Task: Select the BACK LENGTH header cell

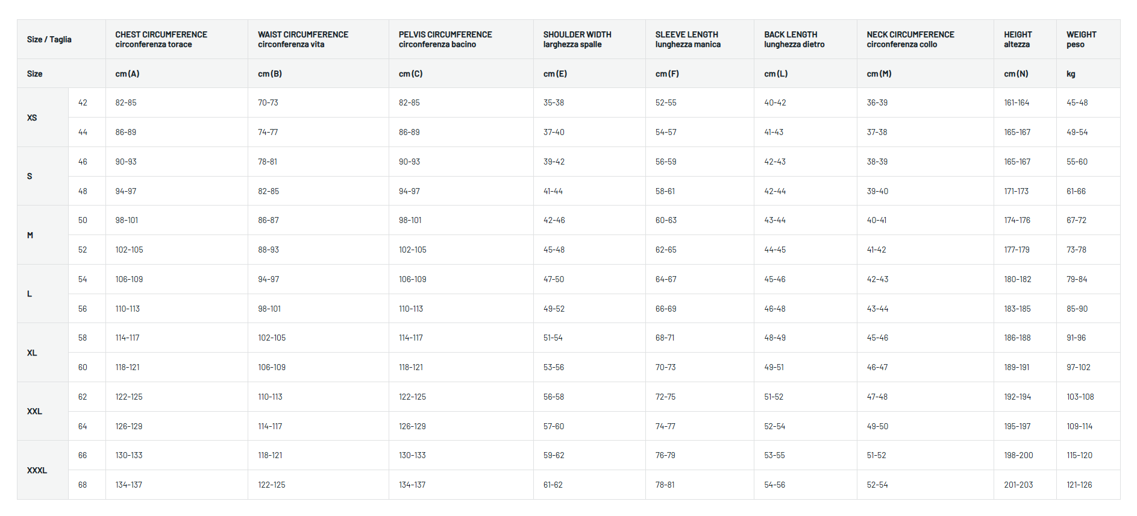Action: (x=794, y=39)
